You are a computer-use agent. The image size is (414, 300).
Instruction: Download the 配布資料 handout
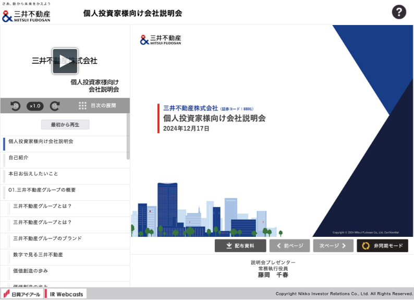[x=240, y=246]
